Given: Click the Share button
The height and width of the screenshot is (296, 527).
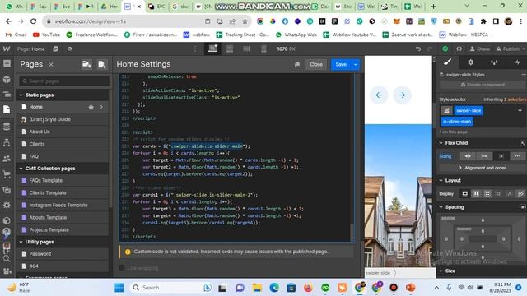Looking at the screenshot, I should tap(479, 49).
